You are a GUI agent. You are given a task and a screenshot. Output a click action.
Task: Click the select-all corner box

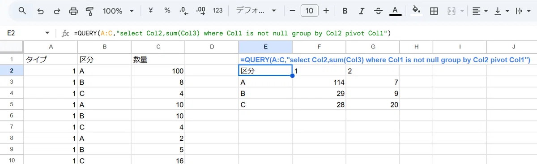coord(12,47)
